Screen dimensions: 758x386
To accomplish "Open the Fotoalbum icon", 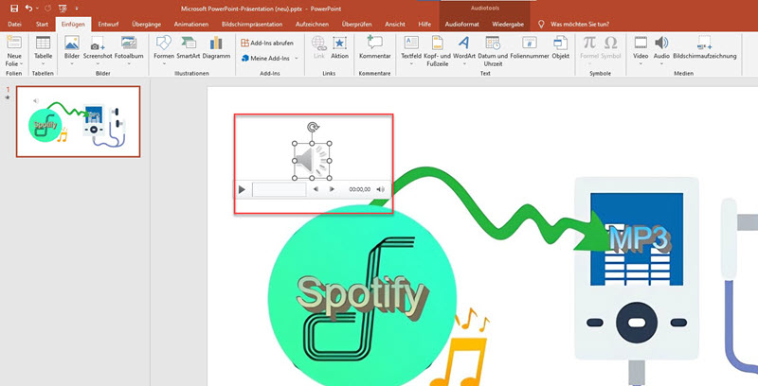I will (129, 43).
